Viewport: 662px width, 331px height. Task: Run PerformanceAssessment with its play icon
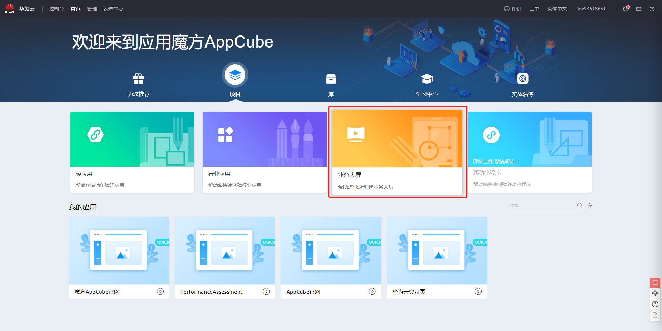click(266, 291)
